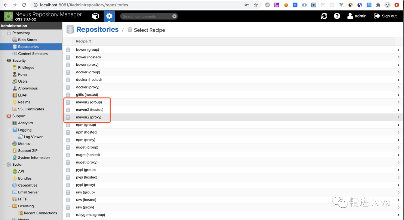Open saved password key icon
The image size is (404, 220).
tap(247, 5)
